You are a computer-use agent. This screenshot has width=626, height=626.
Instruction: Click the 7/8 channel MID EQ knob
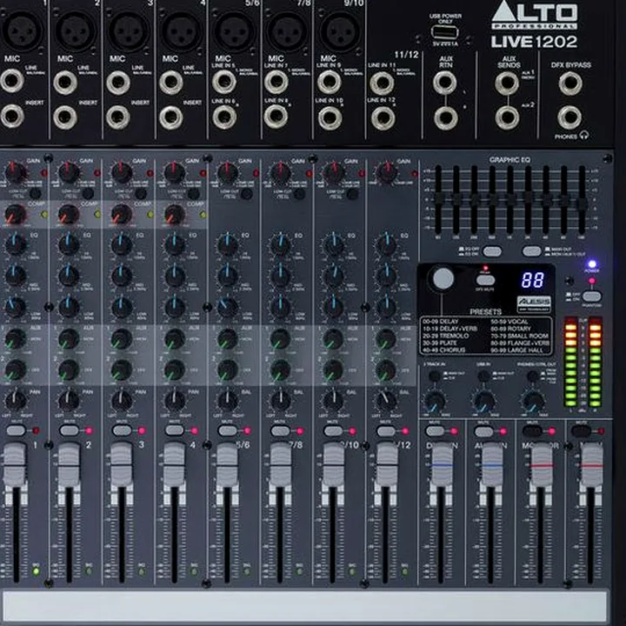pos(280,276)
